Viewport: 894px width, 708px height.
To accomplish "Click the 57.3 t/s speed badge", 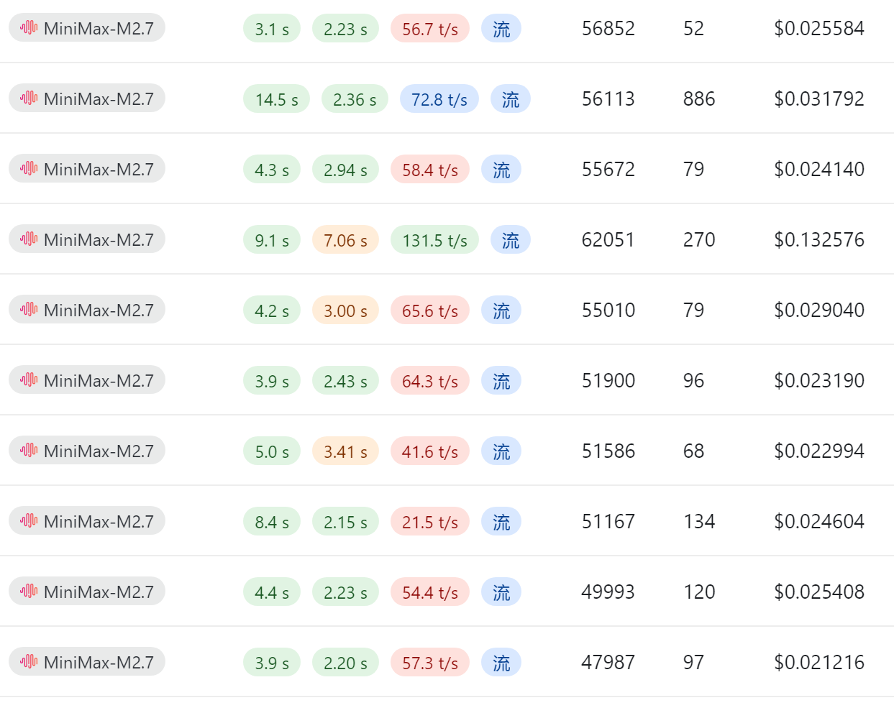I will coord(430,663).
